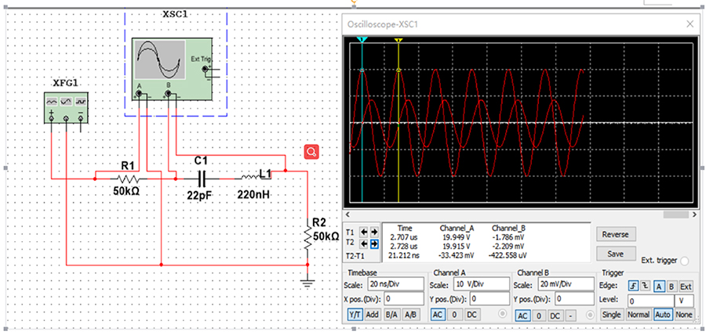Enable DC coupling for Channel A

[x=471, y=315]
